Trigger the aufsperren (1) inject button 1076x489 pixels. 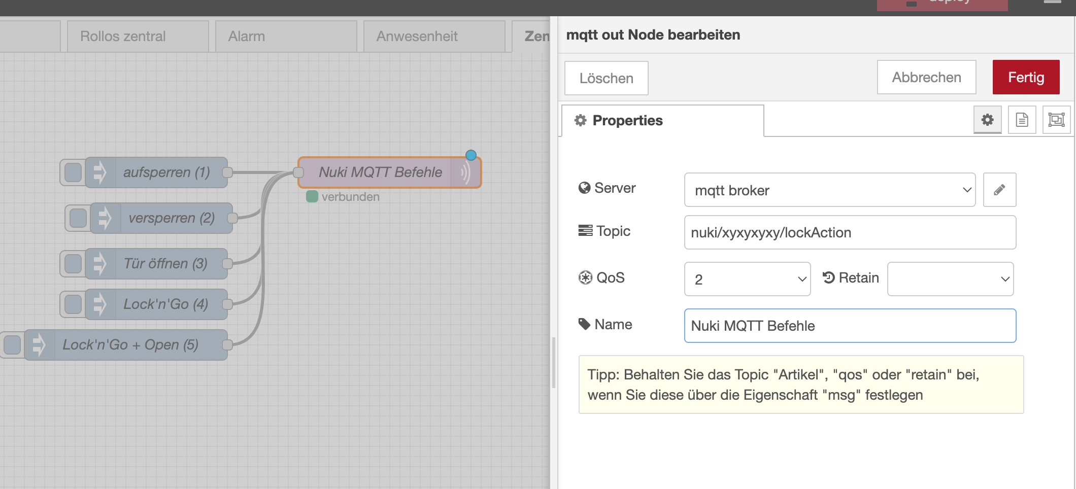point(73,172)
